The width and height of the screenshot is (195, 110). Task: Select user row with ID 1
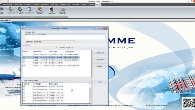(51, 54)
